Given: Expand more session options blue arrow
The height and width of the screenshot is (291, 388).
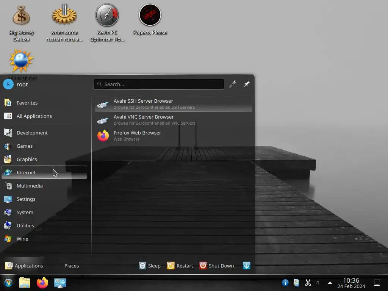Looking at the screenshot, I should click(x=246, y=266).
